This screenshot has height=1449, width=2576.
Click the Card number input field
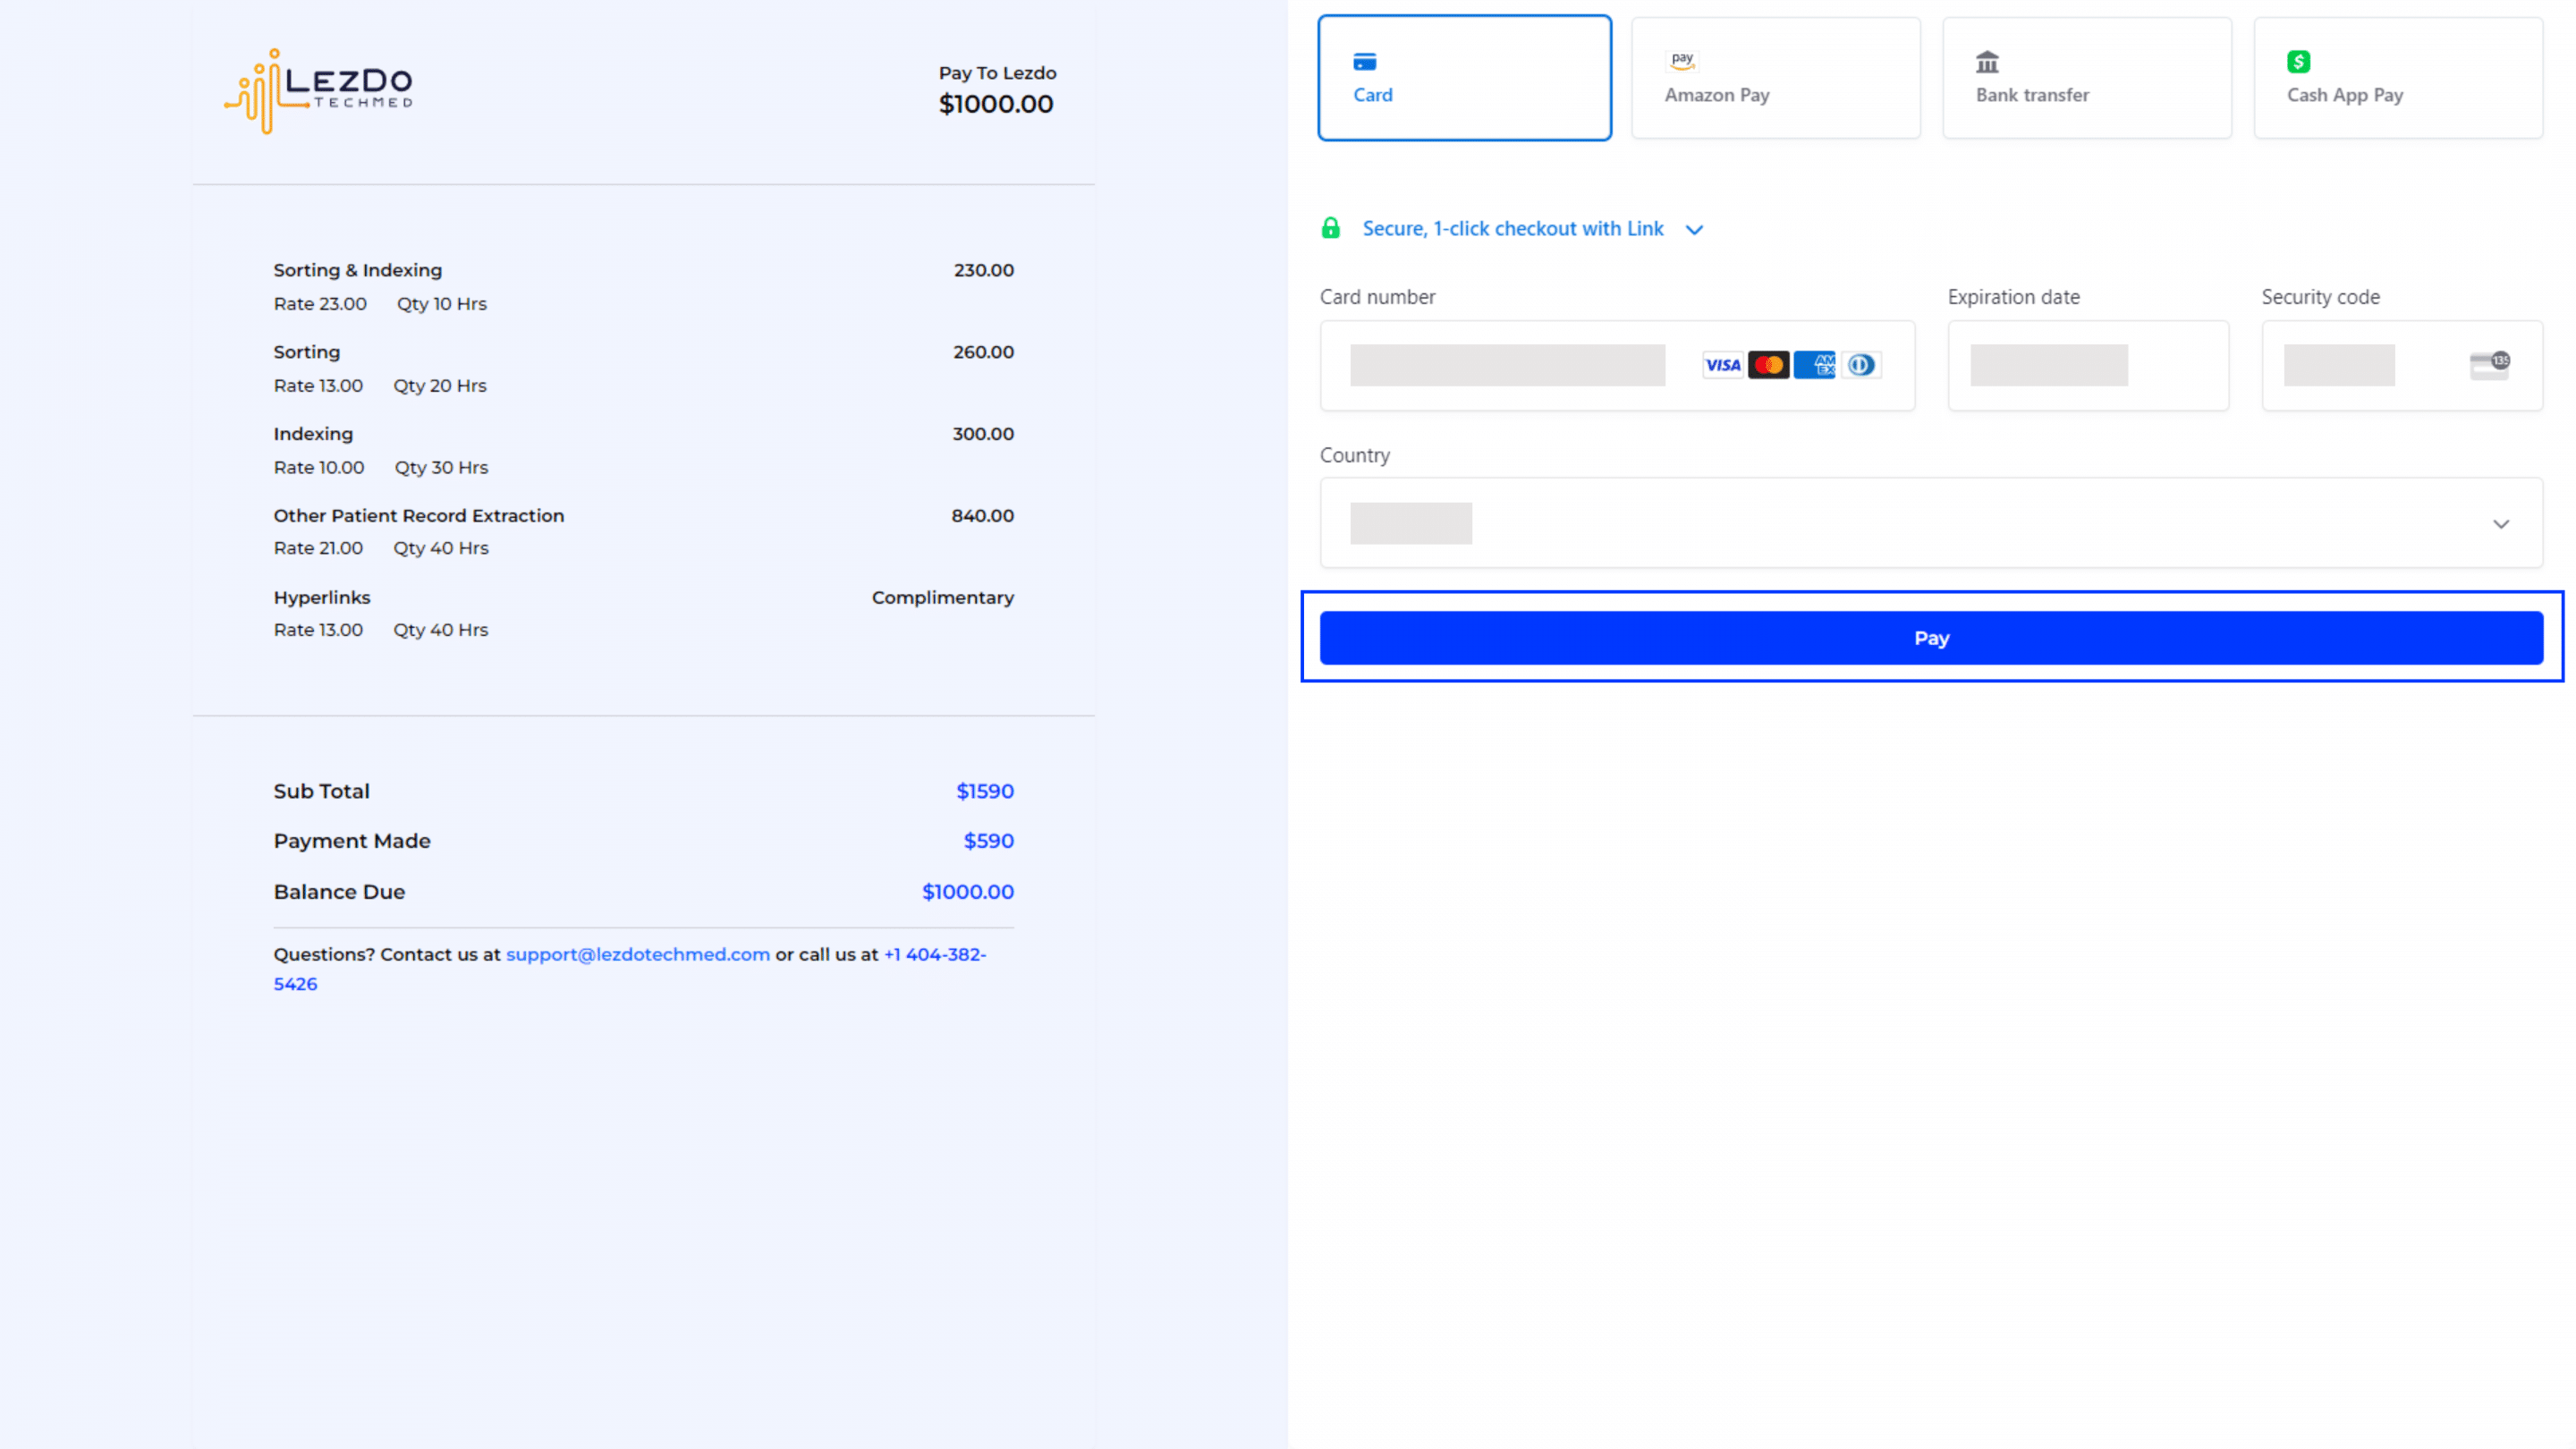coord(1617,365)
